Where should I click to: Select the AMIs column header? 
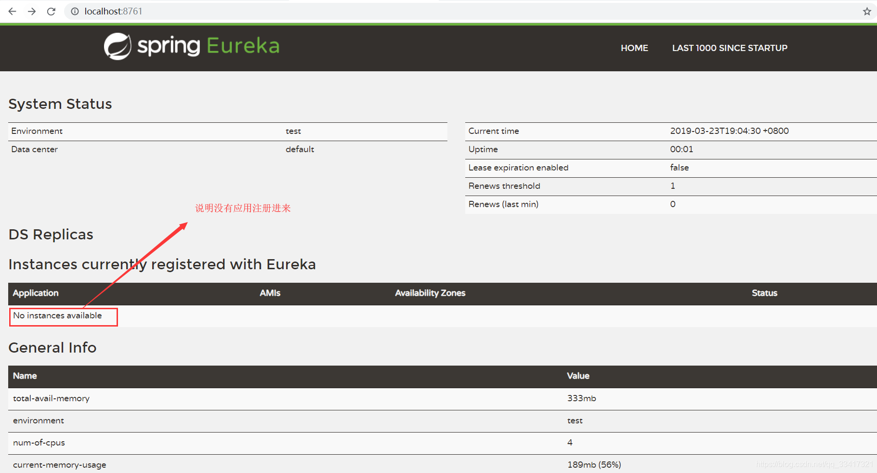[x=270, y=293]
